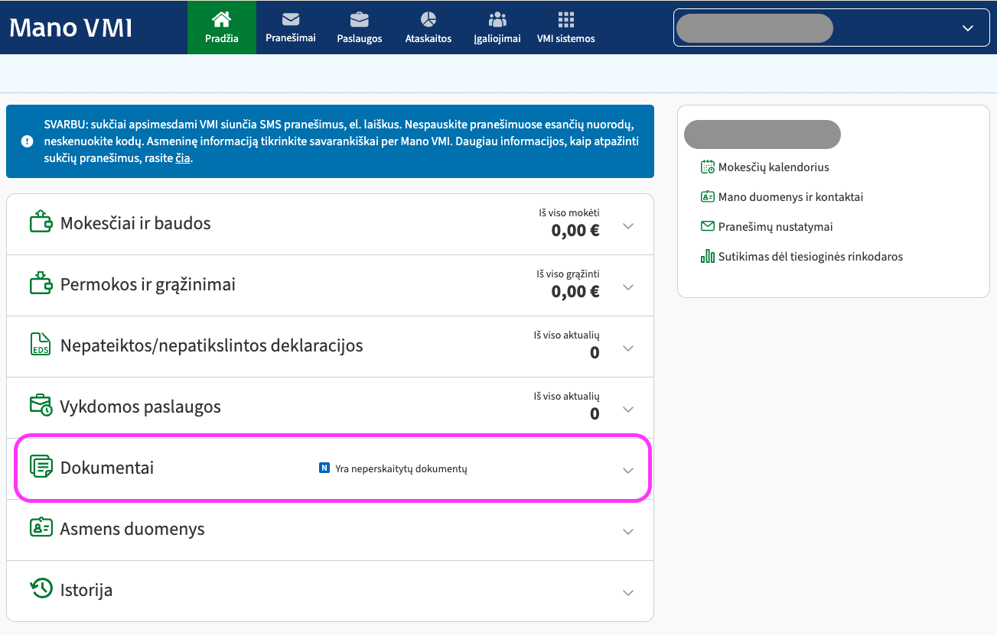Open Paslaugos briefcase icon
This screenshot has width=997, height=635.
pyautogui.click(x=359, y=19)
